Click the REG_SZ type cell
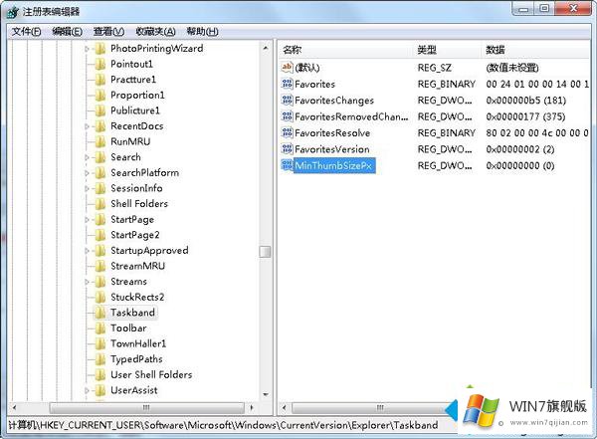Screen dimensions: 597x439 click(x=435, y=68)
